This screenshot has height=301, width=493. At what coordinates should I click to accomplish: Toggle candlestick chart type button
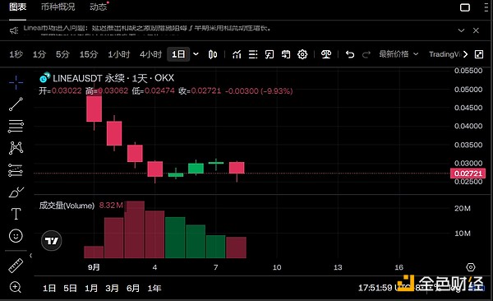pyautogui.click(x=213, y=54)
